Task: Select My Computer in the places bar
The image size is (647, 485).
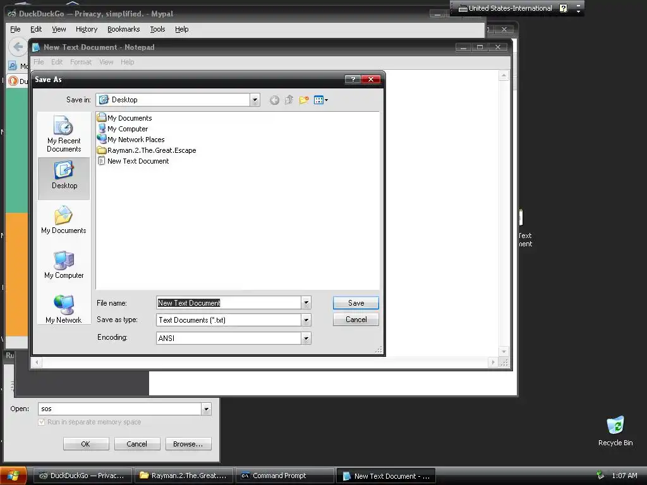Action: coord(64,265)
